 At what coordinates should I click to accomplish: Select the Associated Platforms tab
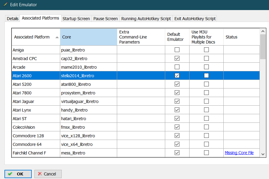tap(41, 18)
